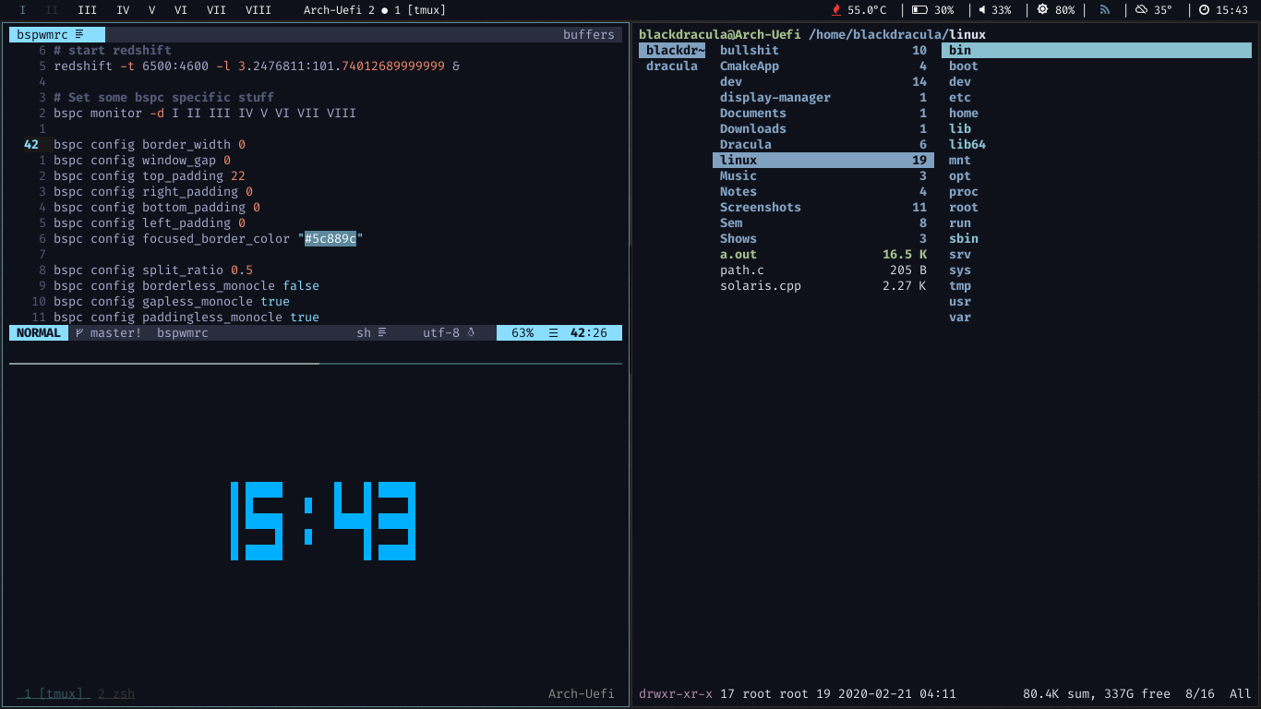Click the utf-8 encoding label
The width and height of the screenshot is (1261, 709).
441,332
